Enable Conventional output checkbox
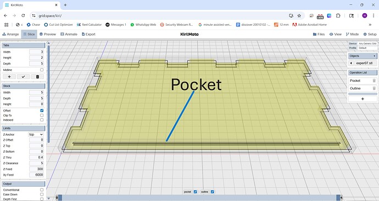This screenshot has height=201, width=379. (x=42, y=190)
